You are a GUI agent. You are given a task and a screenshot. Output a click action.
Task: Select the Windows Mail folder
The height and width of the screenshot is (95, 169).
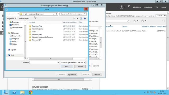point(36,34)
